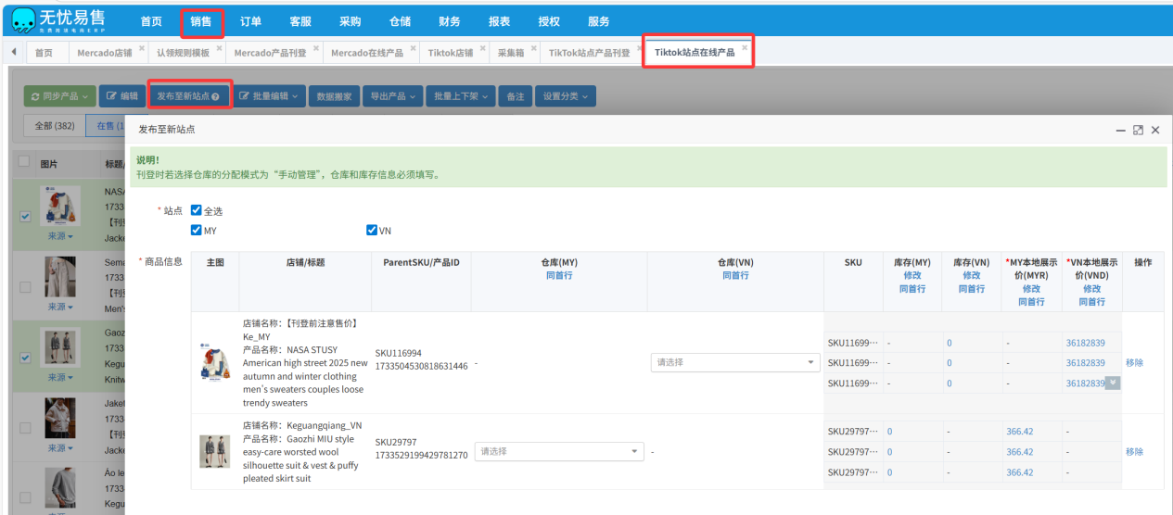Open the 仓库(MY) 请选择 dropdown
The height and width of the screenshot is (515, 1173).
pos(558,452)
